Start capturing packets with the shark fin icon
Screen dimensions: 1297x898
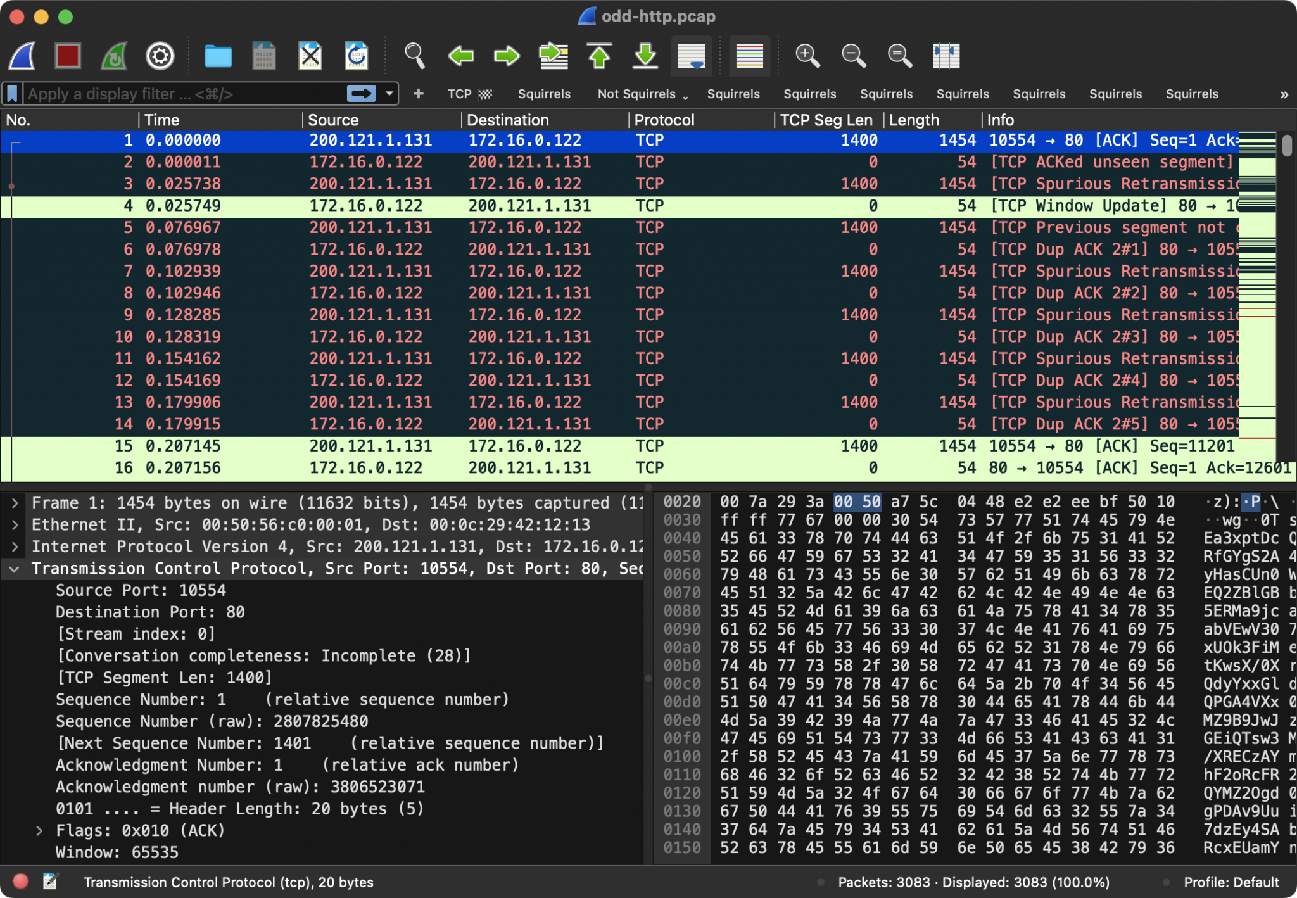click(x=23, y=56)
